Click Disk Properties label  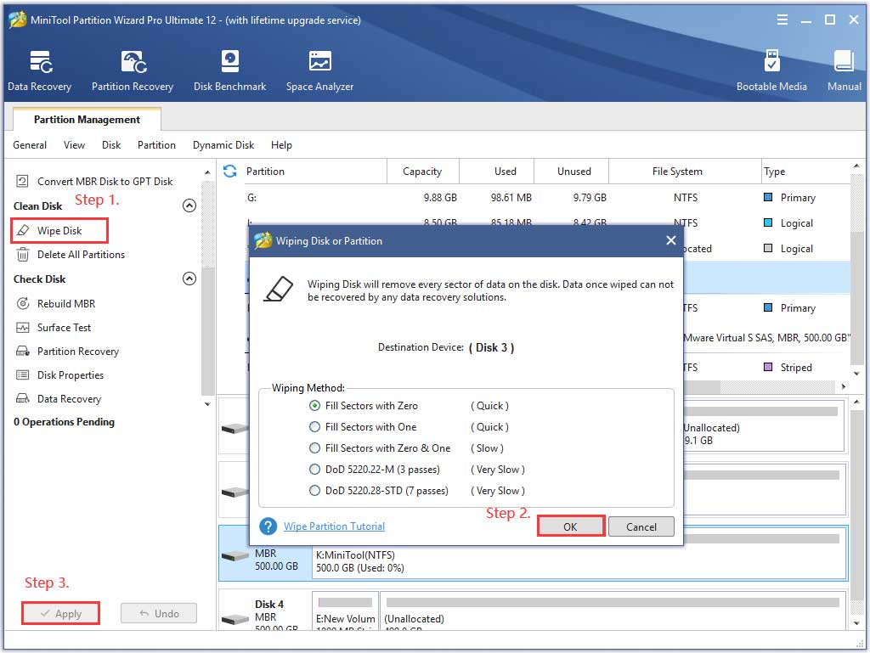(71, 374)
